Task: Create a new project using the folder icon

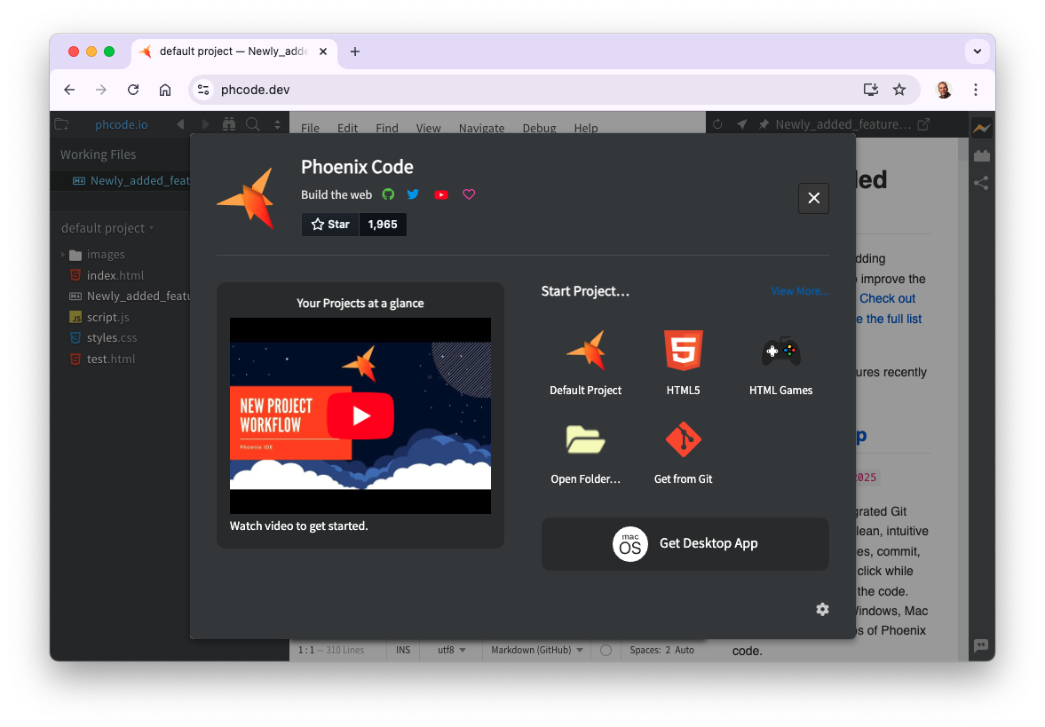Action: tap(586, 439)
